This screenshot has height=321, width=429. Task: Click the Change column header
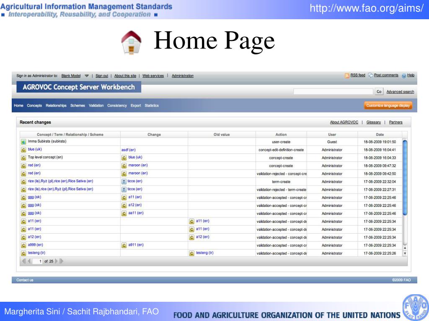click(154, 135)
